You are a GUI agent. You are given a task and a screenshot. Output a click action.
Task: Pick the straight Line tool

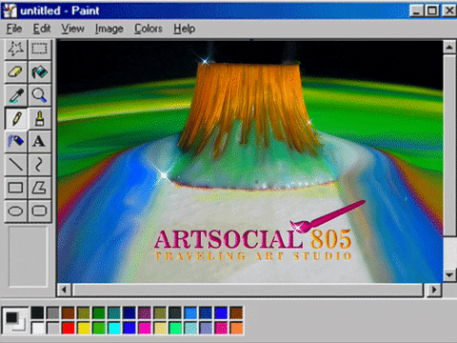pos(16,165)
